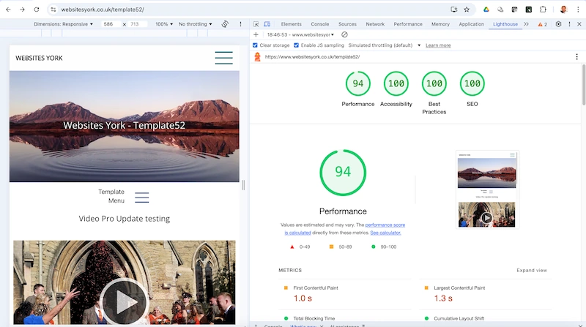Open Simulated throttling dropdown

(x=384, y=45)
